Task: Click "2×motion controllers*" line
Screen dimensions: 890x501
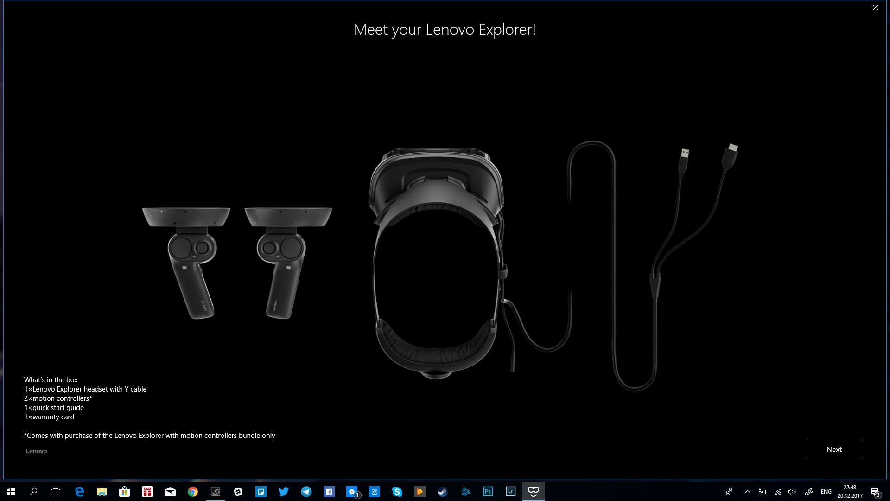Action: 58,398
